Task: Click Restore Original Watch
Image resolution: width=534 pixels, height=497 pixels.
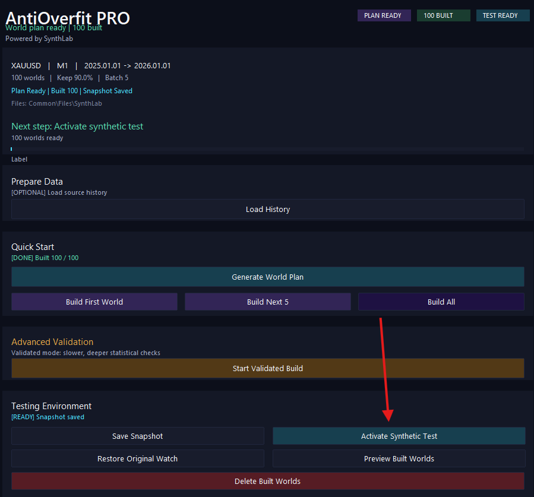Action: tap(138, 458)
